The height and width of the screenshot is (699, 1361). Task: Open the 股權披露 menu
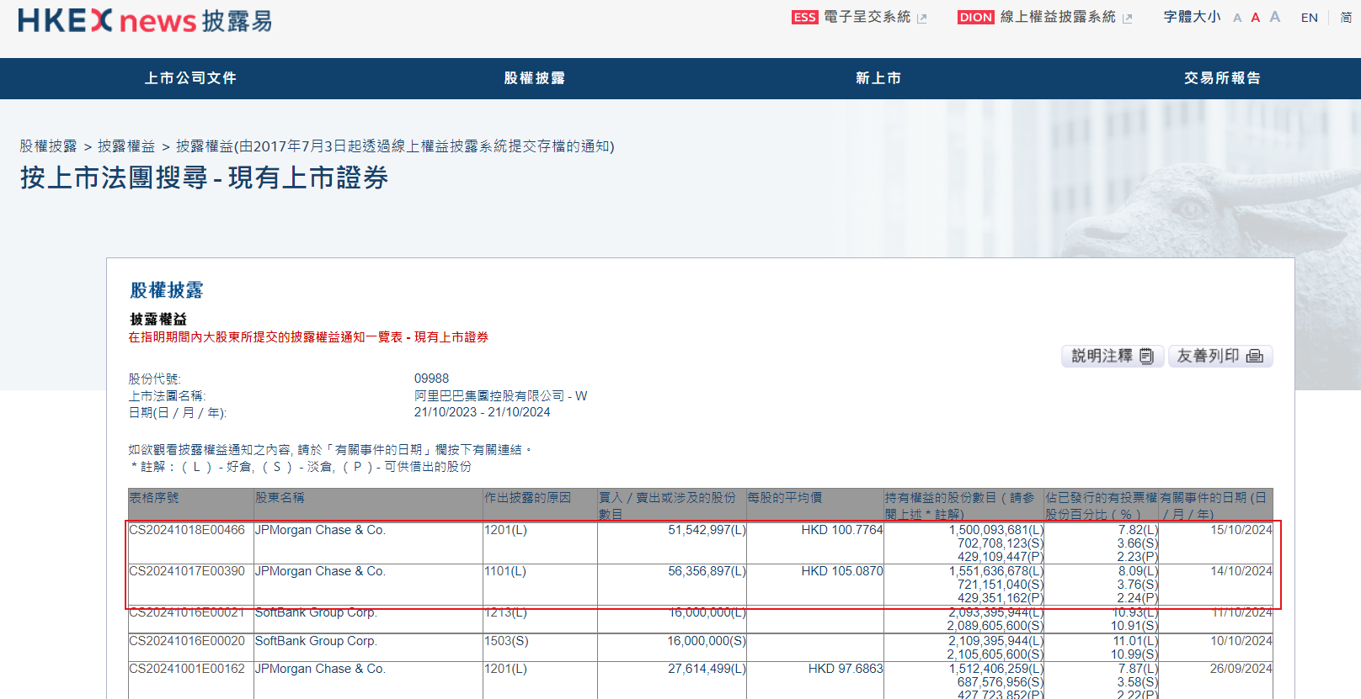534,78
